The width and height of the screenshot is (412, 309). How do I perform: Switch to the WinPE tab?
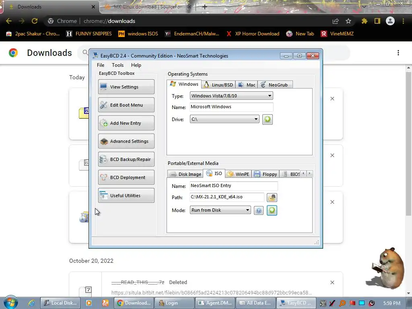[x=238, y=174]
